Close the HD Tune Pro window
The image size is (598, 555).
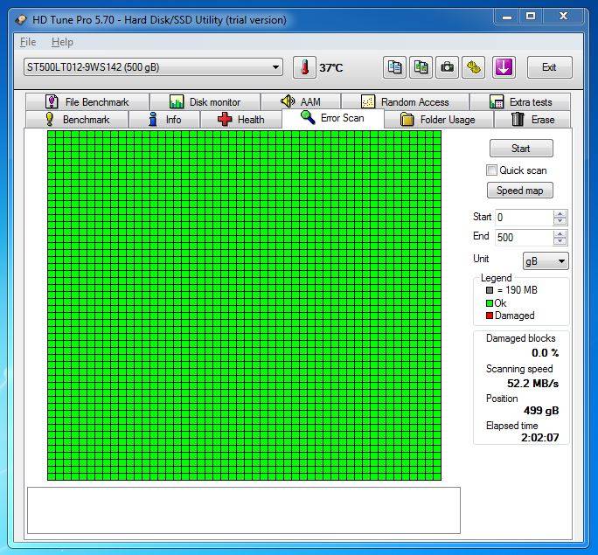pos(563,17)
